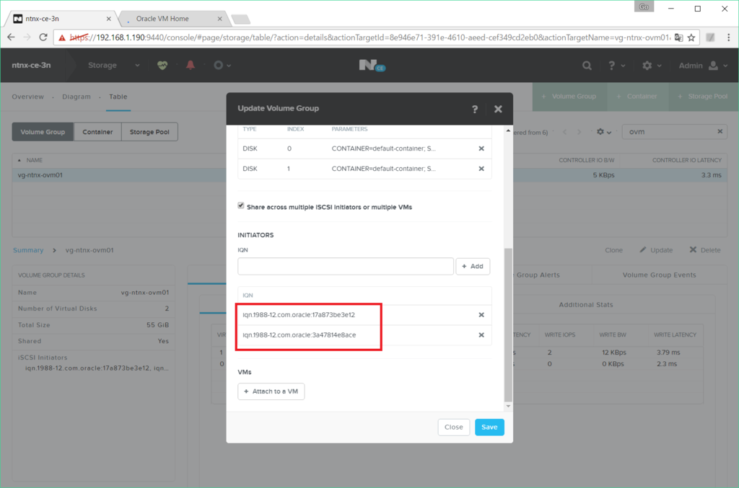Click add Storage Pool button
This screenshot has width=739, height=488.
[x=703, y=96]
